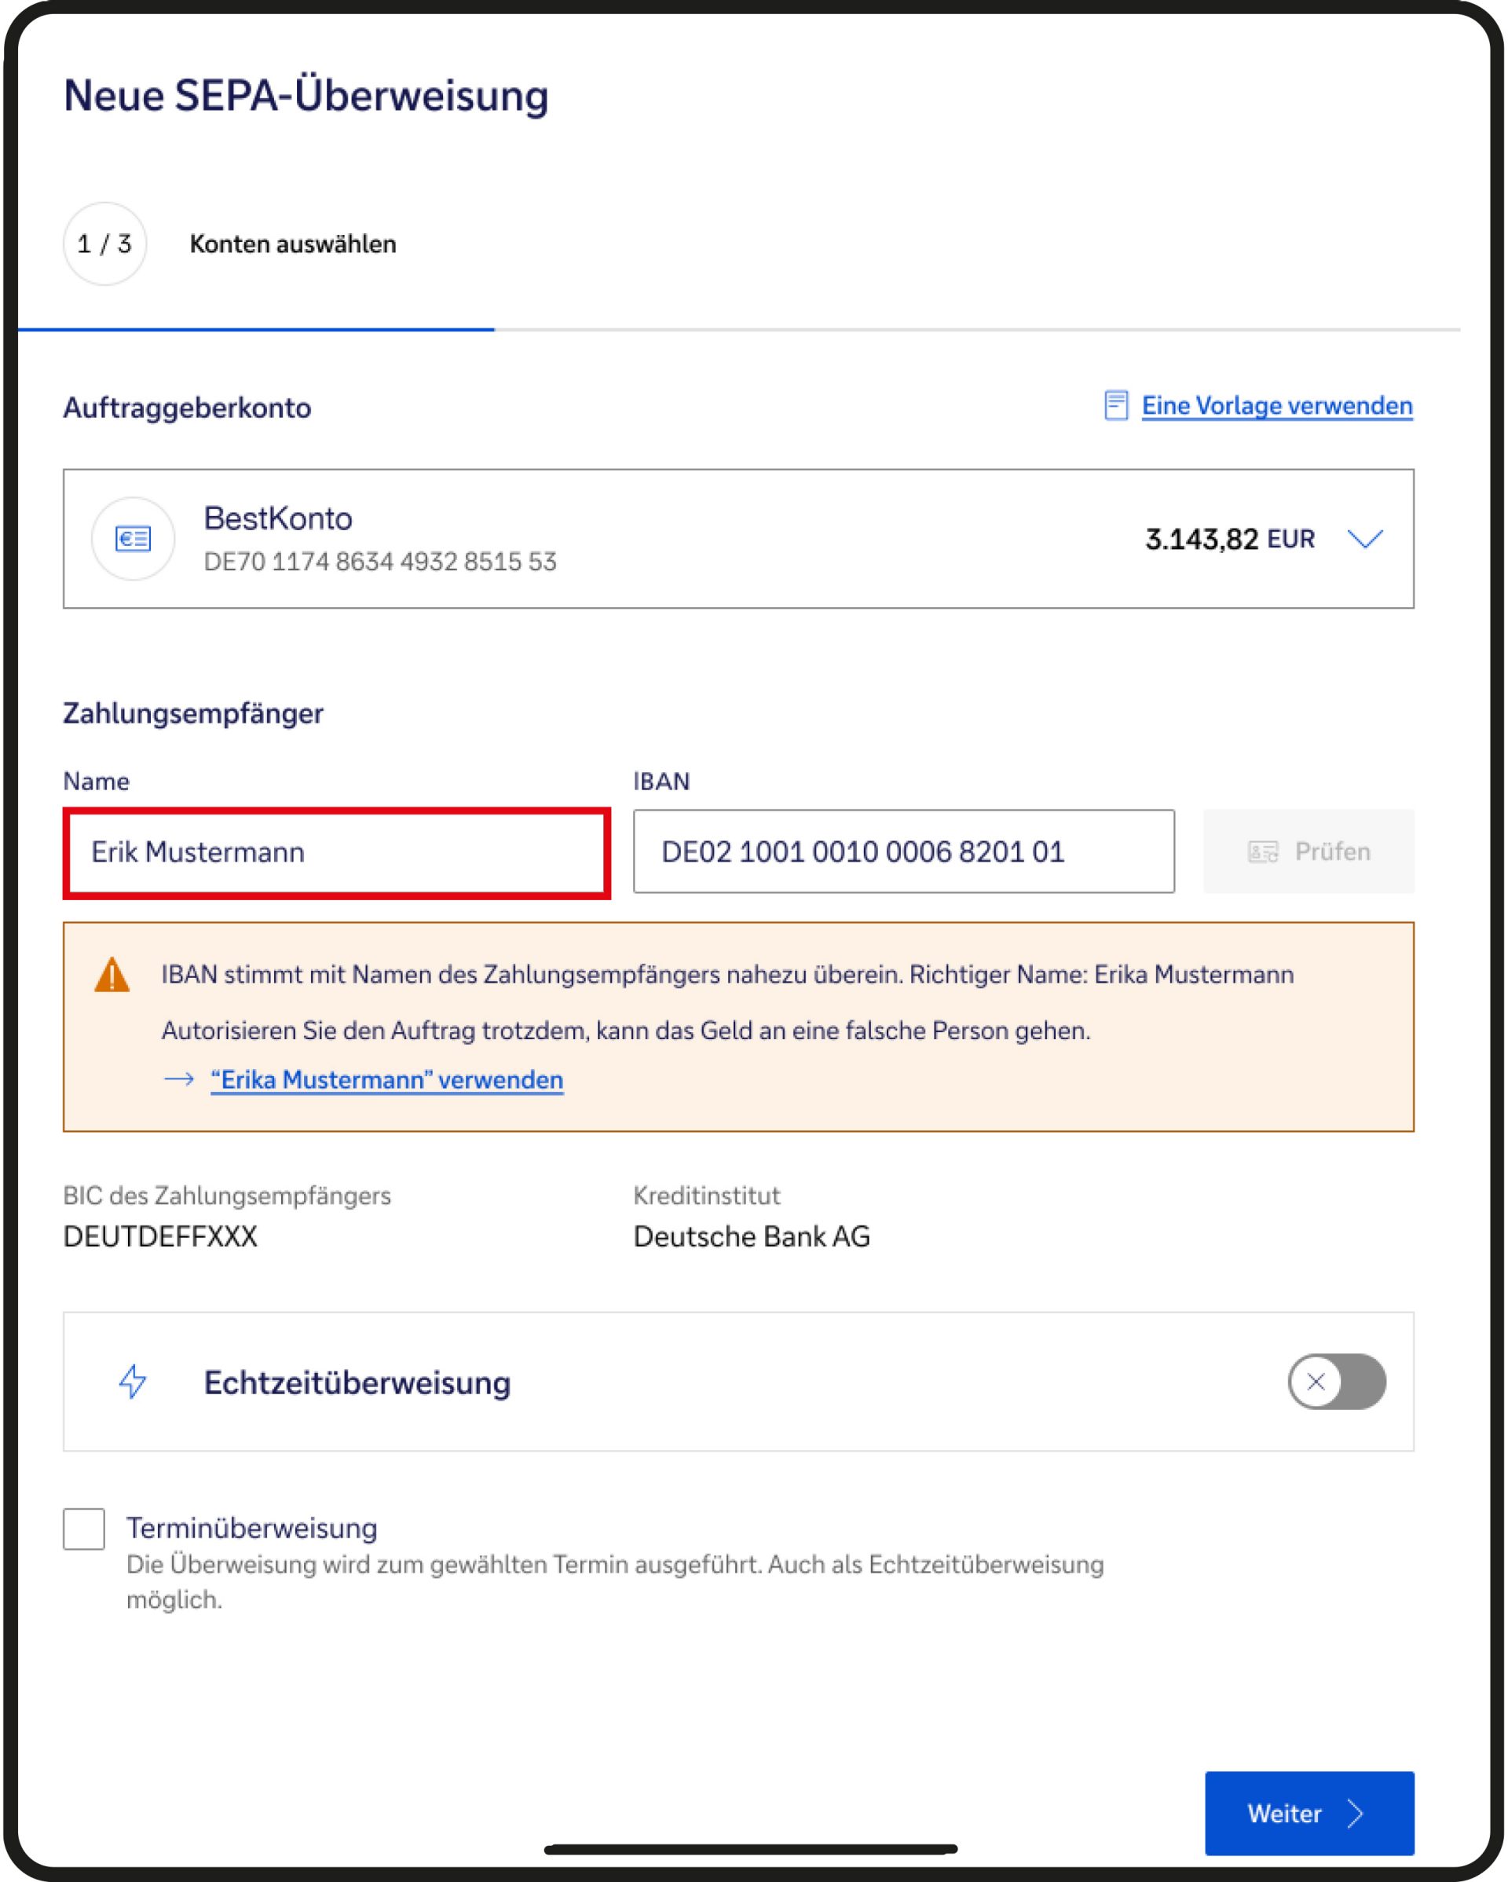The height and width of the screenshot is (1882, 1508).
Task: Click the lightning bolt Echtzeitüberweisung icon
Action: click(133, 1382)
